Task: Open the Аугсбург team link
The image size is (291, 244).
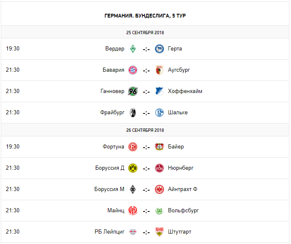Action: pyautogui.click(x=179, y=70)
